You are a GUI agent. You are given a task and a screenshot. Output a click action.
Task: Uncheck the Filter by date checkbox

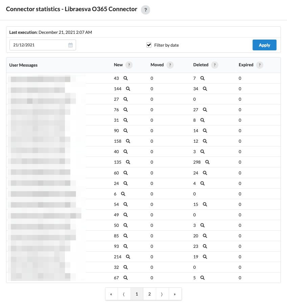(x=149, y=45)
